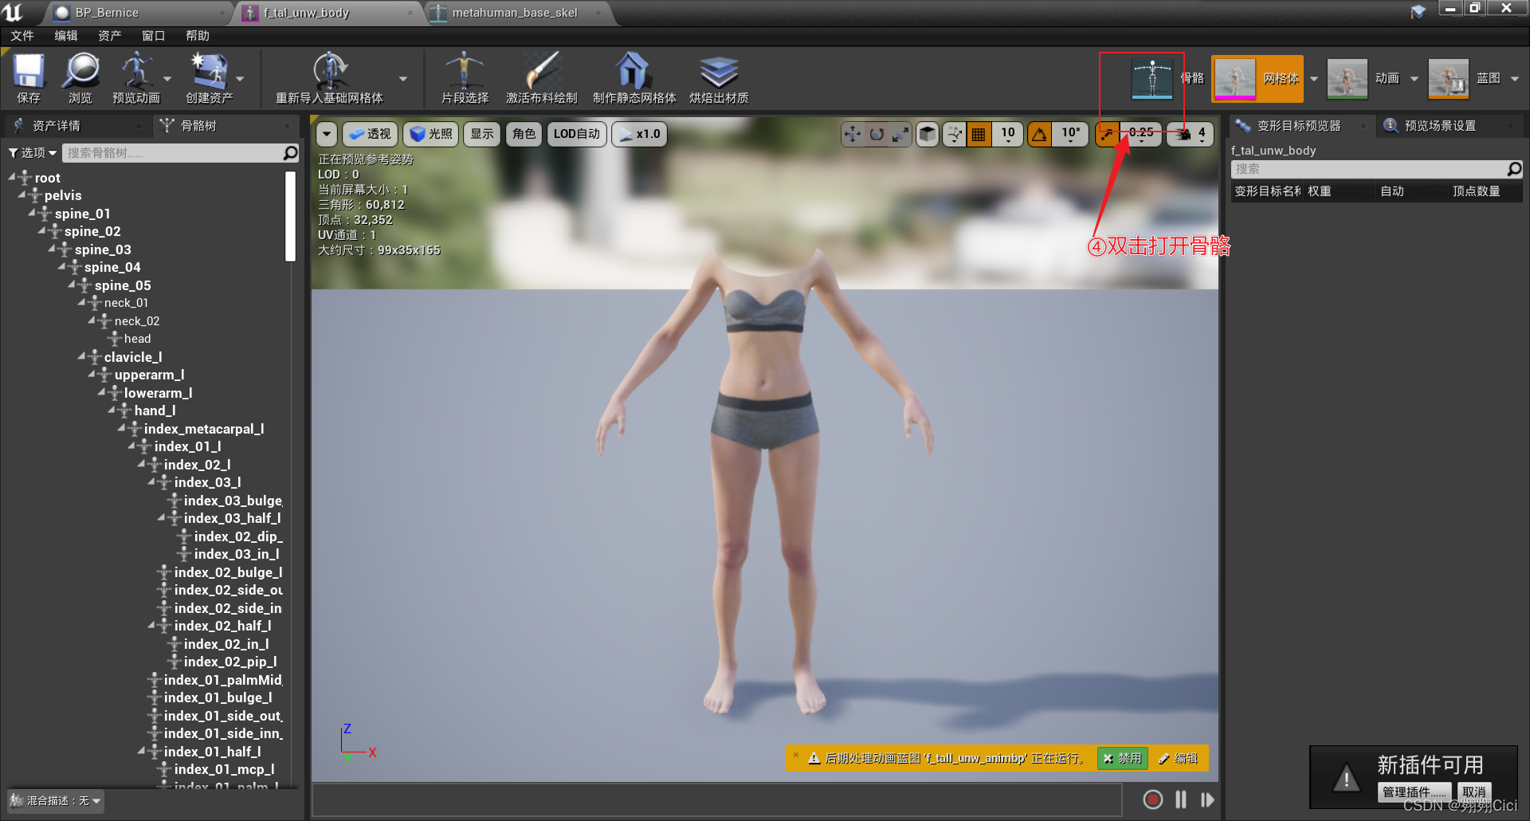Click Create Asset (创建资产) icon
Screen dimensions: 1530x821
click(209, 78)
